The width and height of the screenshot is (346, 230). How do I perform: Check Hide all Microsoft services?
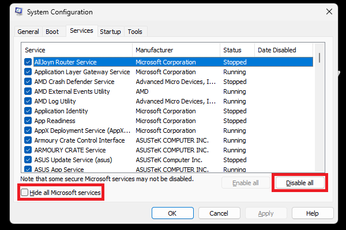25,193
